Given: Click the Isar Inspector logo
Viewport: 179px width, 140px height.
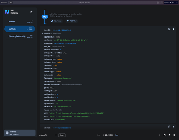Looking at the screenshot, I should pos(7,12).
